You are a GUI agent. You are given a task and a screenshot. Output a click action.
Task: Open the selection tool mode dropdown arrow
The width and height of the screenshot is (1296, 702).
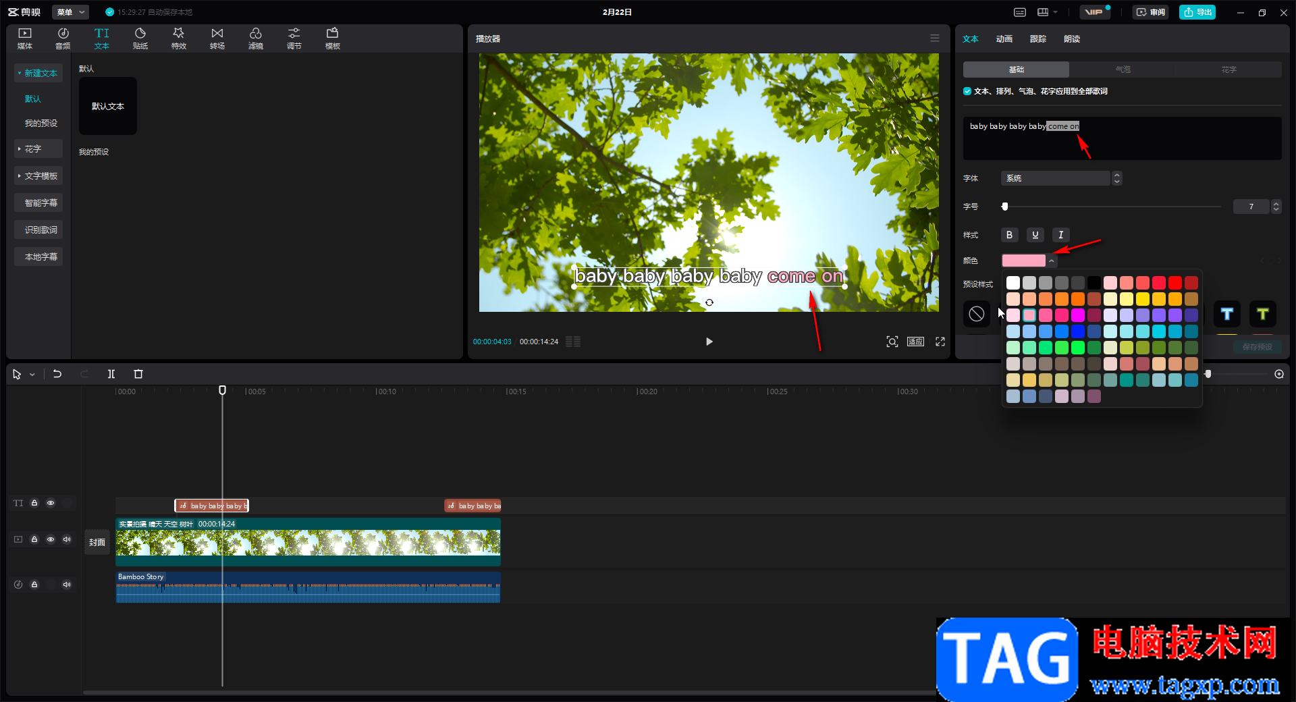pos(32,375)
